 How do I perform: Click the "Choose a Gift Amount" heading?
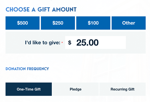coord(41,10)
